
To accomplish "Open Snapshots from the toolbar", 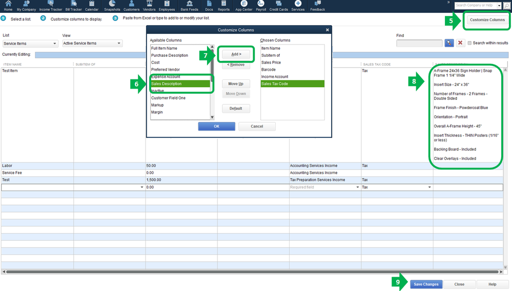I will [x=112, y=6].
